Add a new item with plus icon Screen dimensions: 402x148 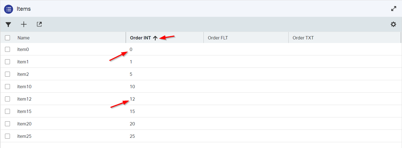[x=24, y=25]
